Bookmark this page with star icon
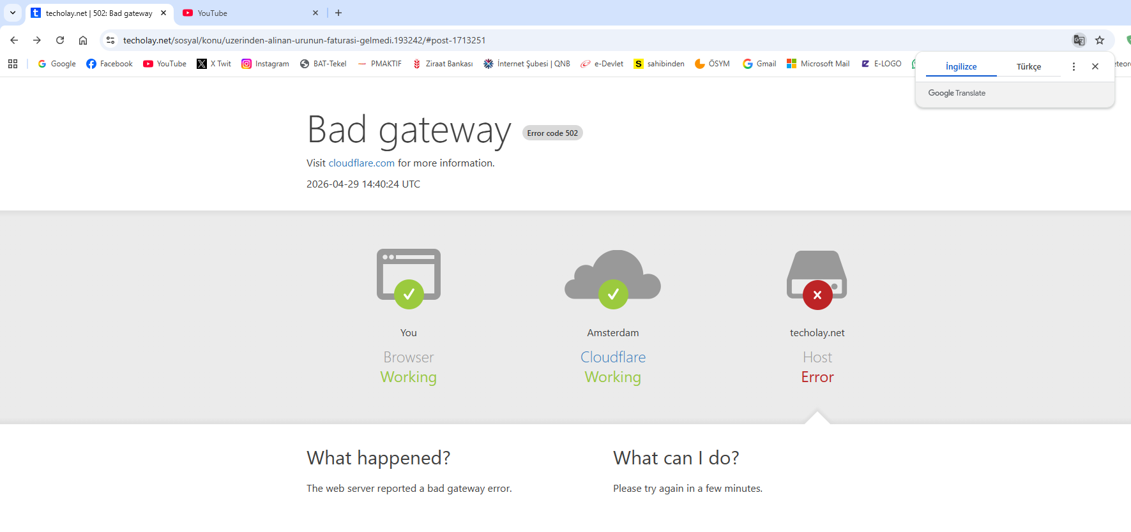1131x532 pixels. 1100,40
